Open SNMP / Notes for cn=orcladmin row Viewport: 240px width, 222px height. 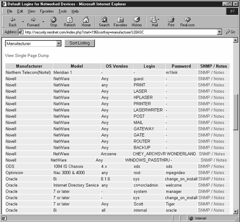(x=212, y=185)
